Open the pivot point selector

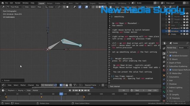coord(60,7)
